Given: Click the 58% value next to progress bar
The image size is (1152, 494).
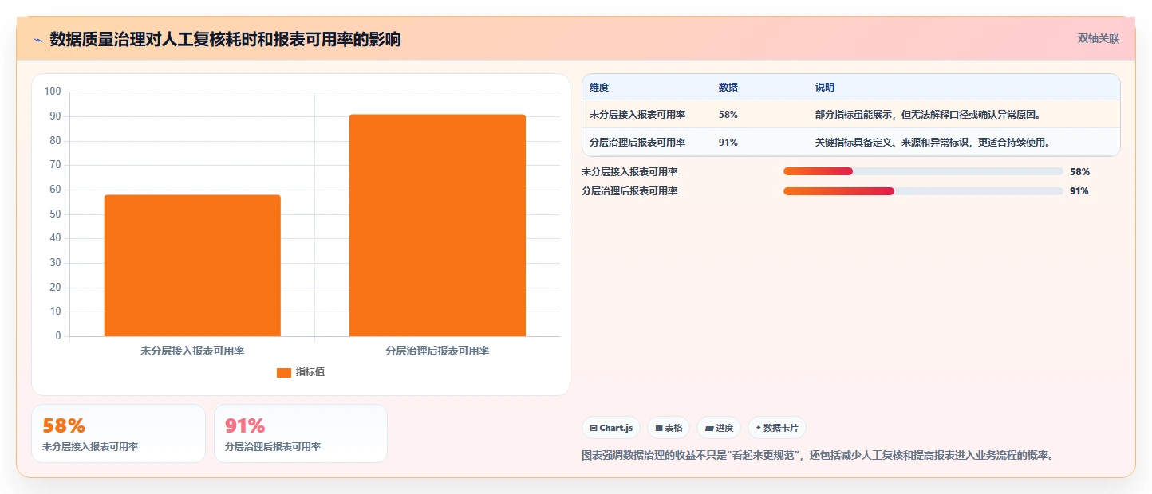Looking at the screenshot, I should pyautogui.click(x=1079, y=171).
